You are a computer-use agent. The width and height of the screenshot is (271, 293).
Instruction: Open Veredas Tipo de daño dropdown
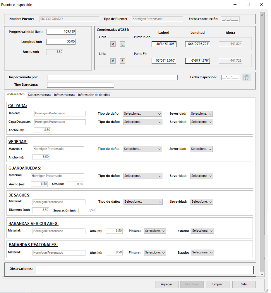pyautogui.click(x=143, y=149)
